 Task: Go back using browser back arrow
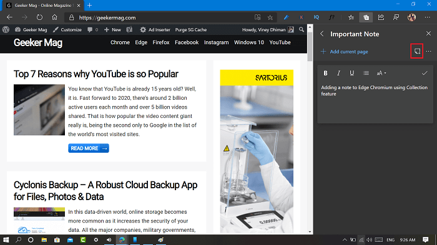10,17
